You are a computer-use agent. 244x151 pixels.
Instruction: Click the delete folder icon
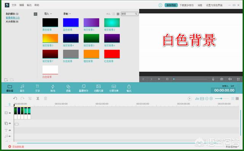tap(12, 80)
